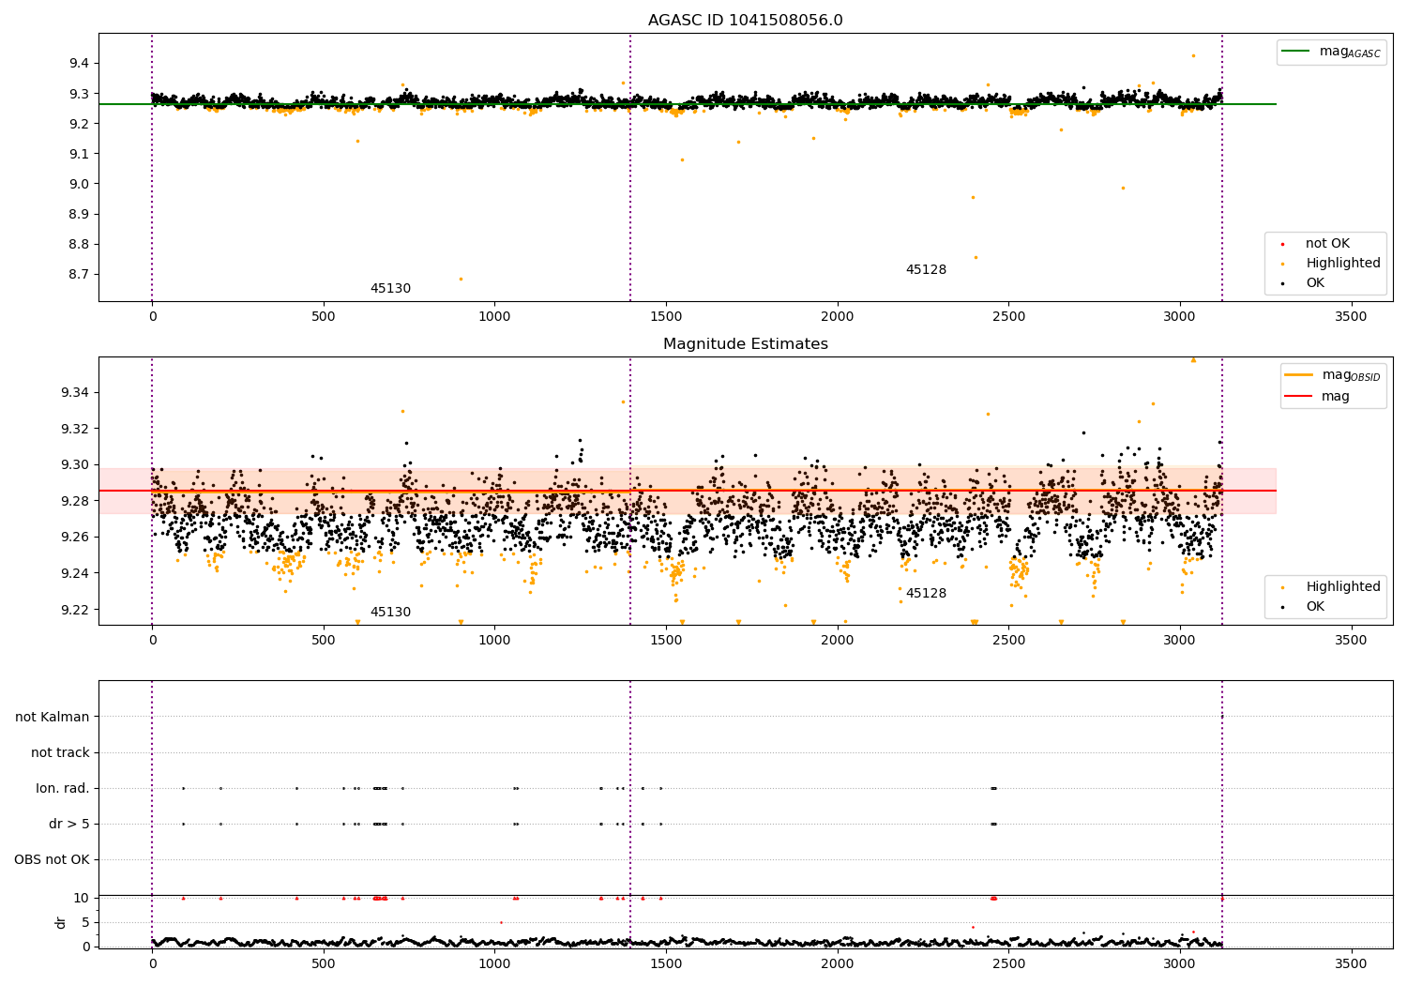Select the green mag AGASC legend line

click(1297, 52)
